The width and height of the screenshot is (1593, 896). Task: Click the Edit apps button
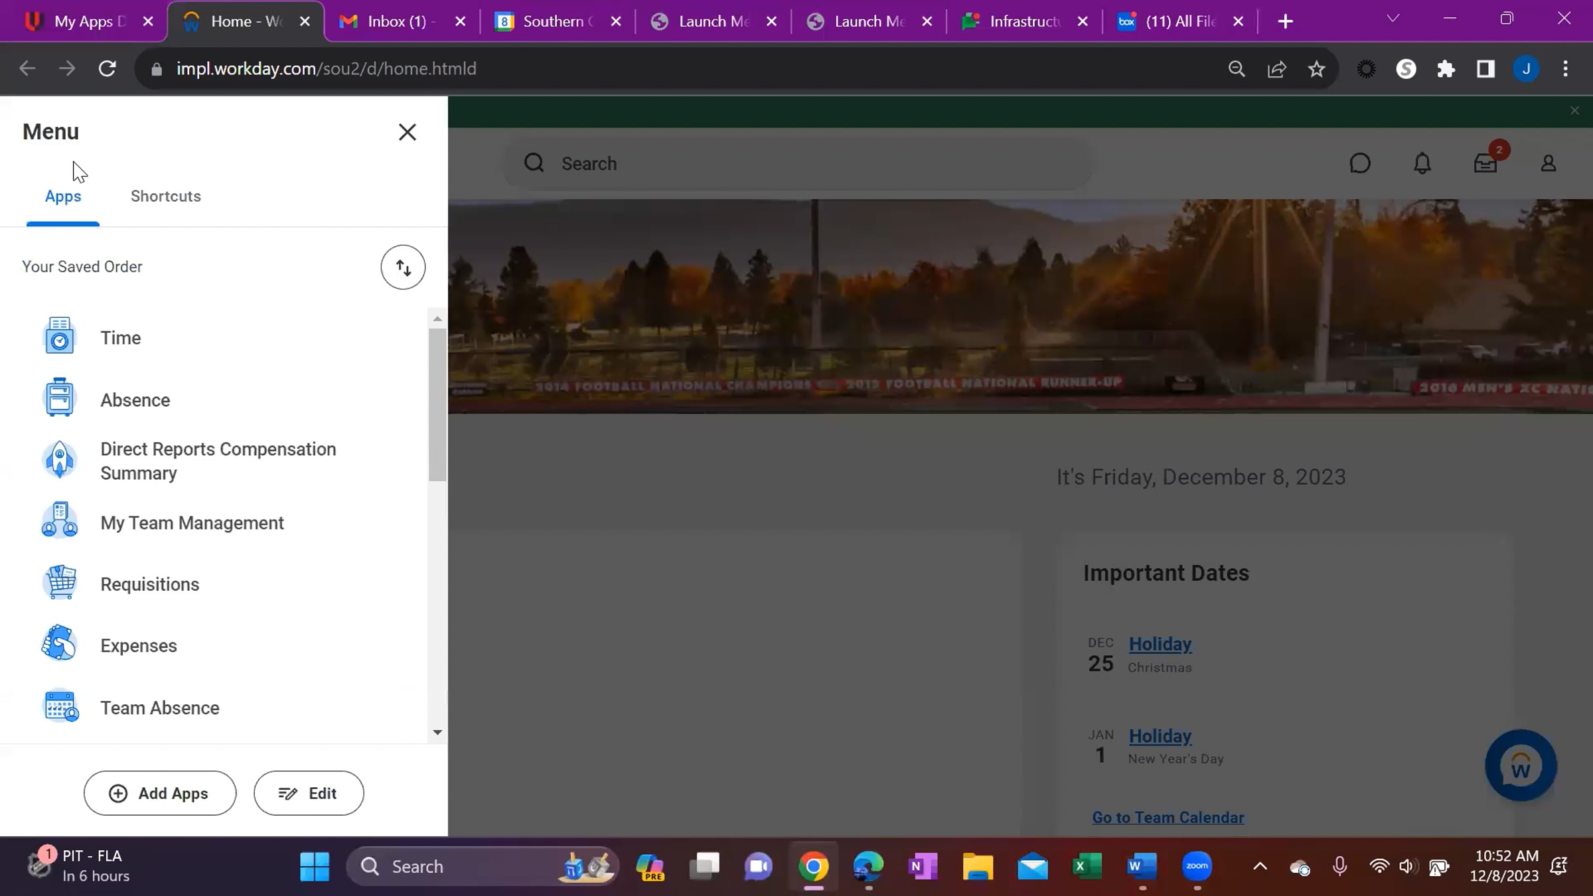click(x=309, y=793)
